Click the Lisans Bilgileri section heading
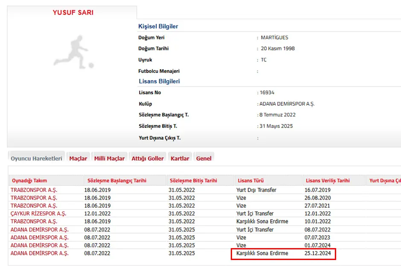Viewport: 401px width, 266px height. (159, 81)
